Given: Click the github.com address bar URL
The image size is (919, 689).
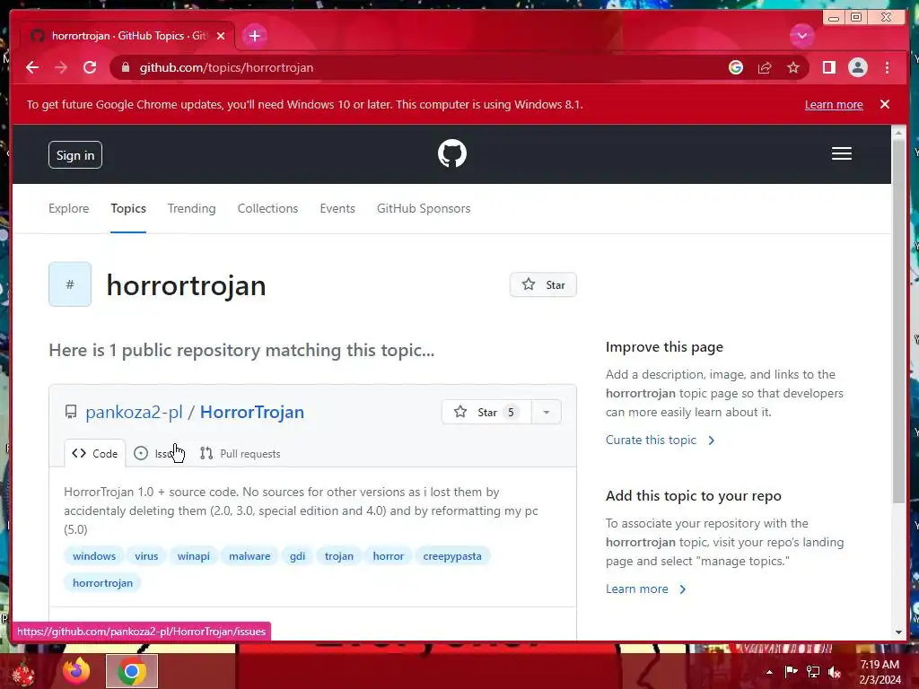Looking at the screenshot, I should point(226,67).
